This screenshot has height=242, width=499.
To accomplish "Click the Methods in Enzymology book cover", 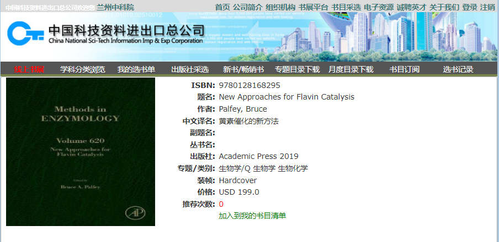I will click(81, 152).
